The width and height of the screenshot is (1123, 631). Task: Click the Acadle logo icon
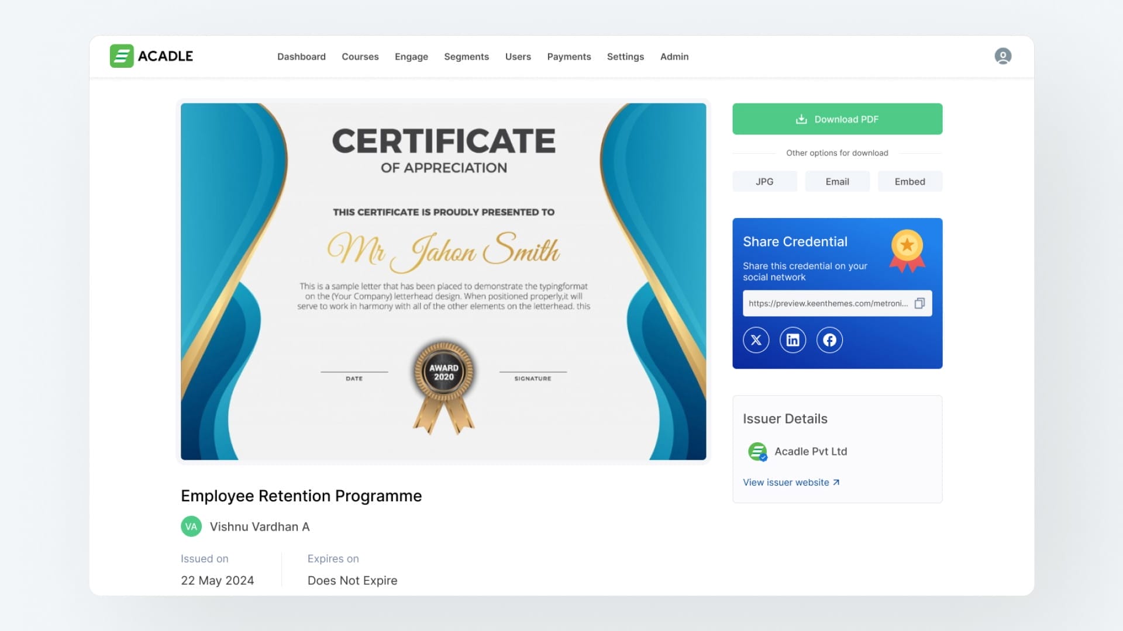pyautogui.click(x=122, y=56)
